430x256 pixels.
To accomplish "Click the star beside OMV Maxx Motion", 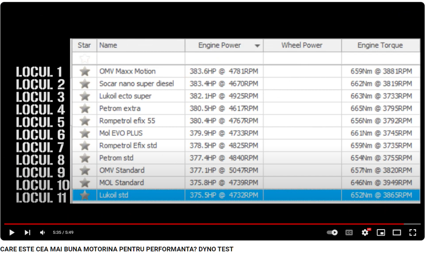I will (85, 71).
